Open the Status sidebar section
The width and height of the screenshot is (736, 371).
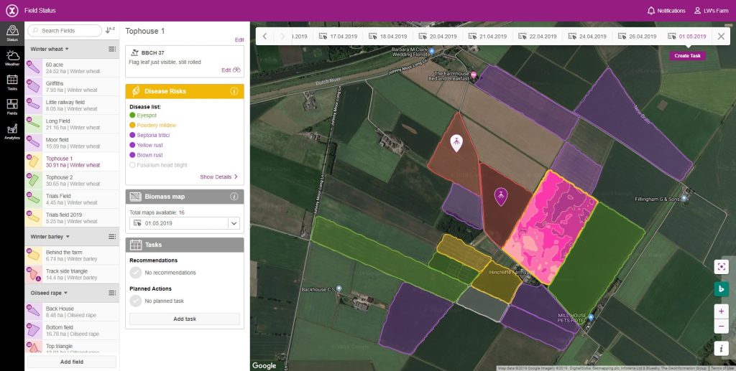12,34
